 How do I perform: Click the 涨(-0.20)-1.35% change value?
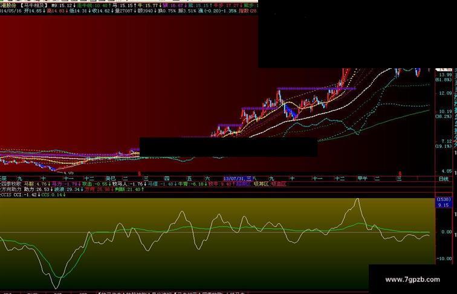pyautogui.click(x=217, y=11)
